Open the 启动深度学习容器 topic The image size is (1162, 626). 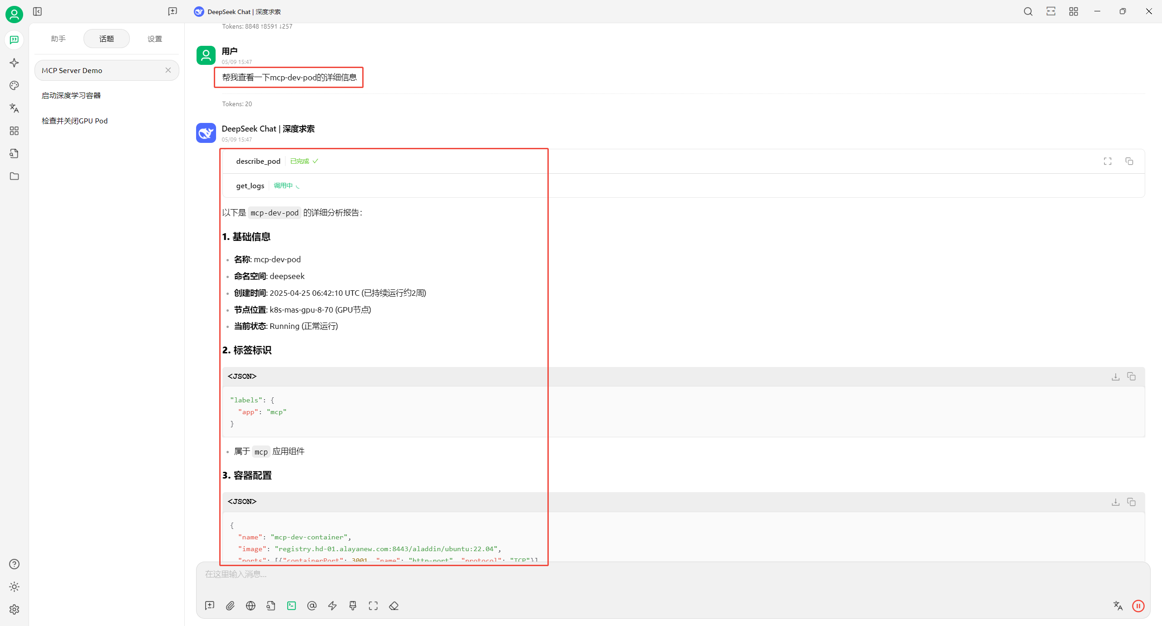(107, 95)
